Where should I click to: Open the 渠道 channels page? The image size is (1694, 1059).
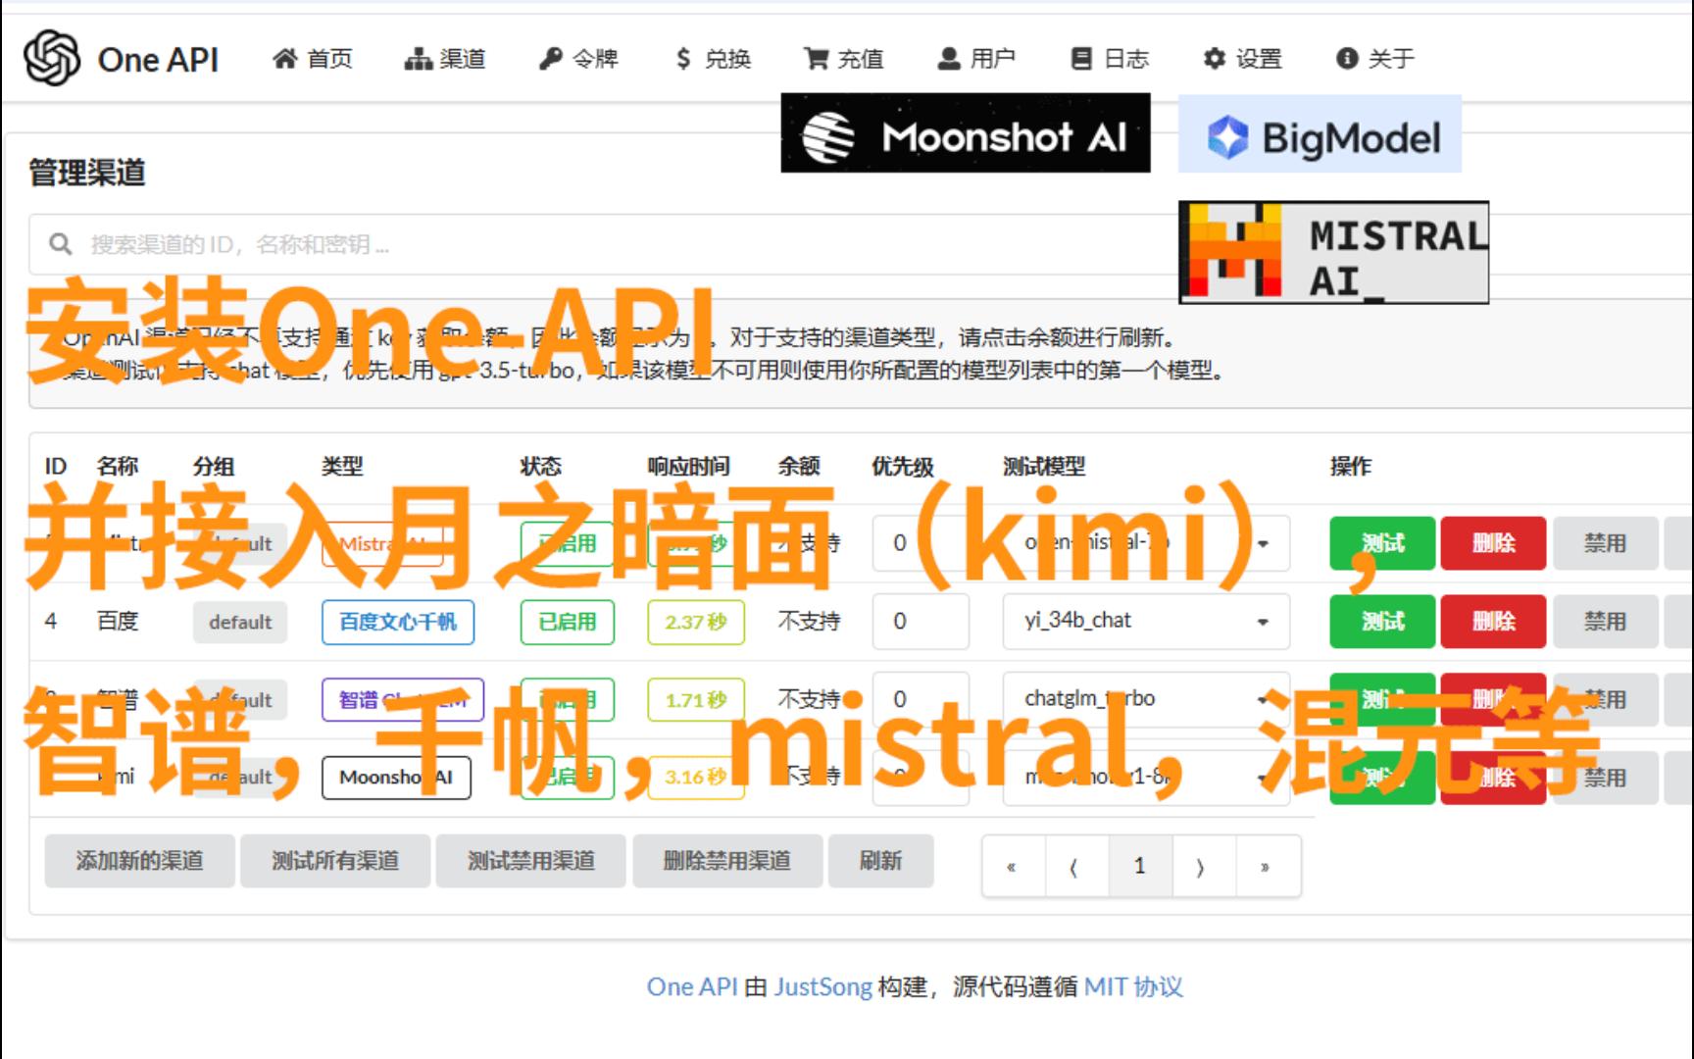pyautogui.click(x=445, y=59)
